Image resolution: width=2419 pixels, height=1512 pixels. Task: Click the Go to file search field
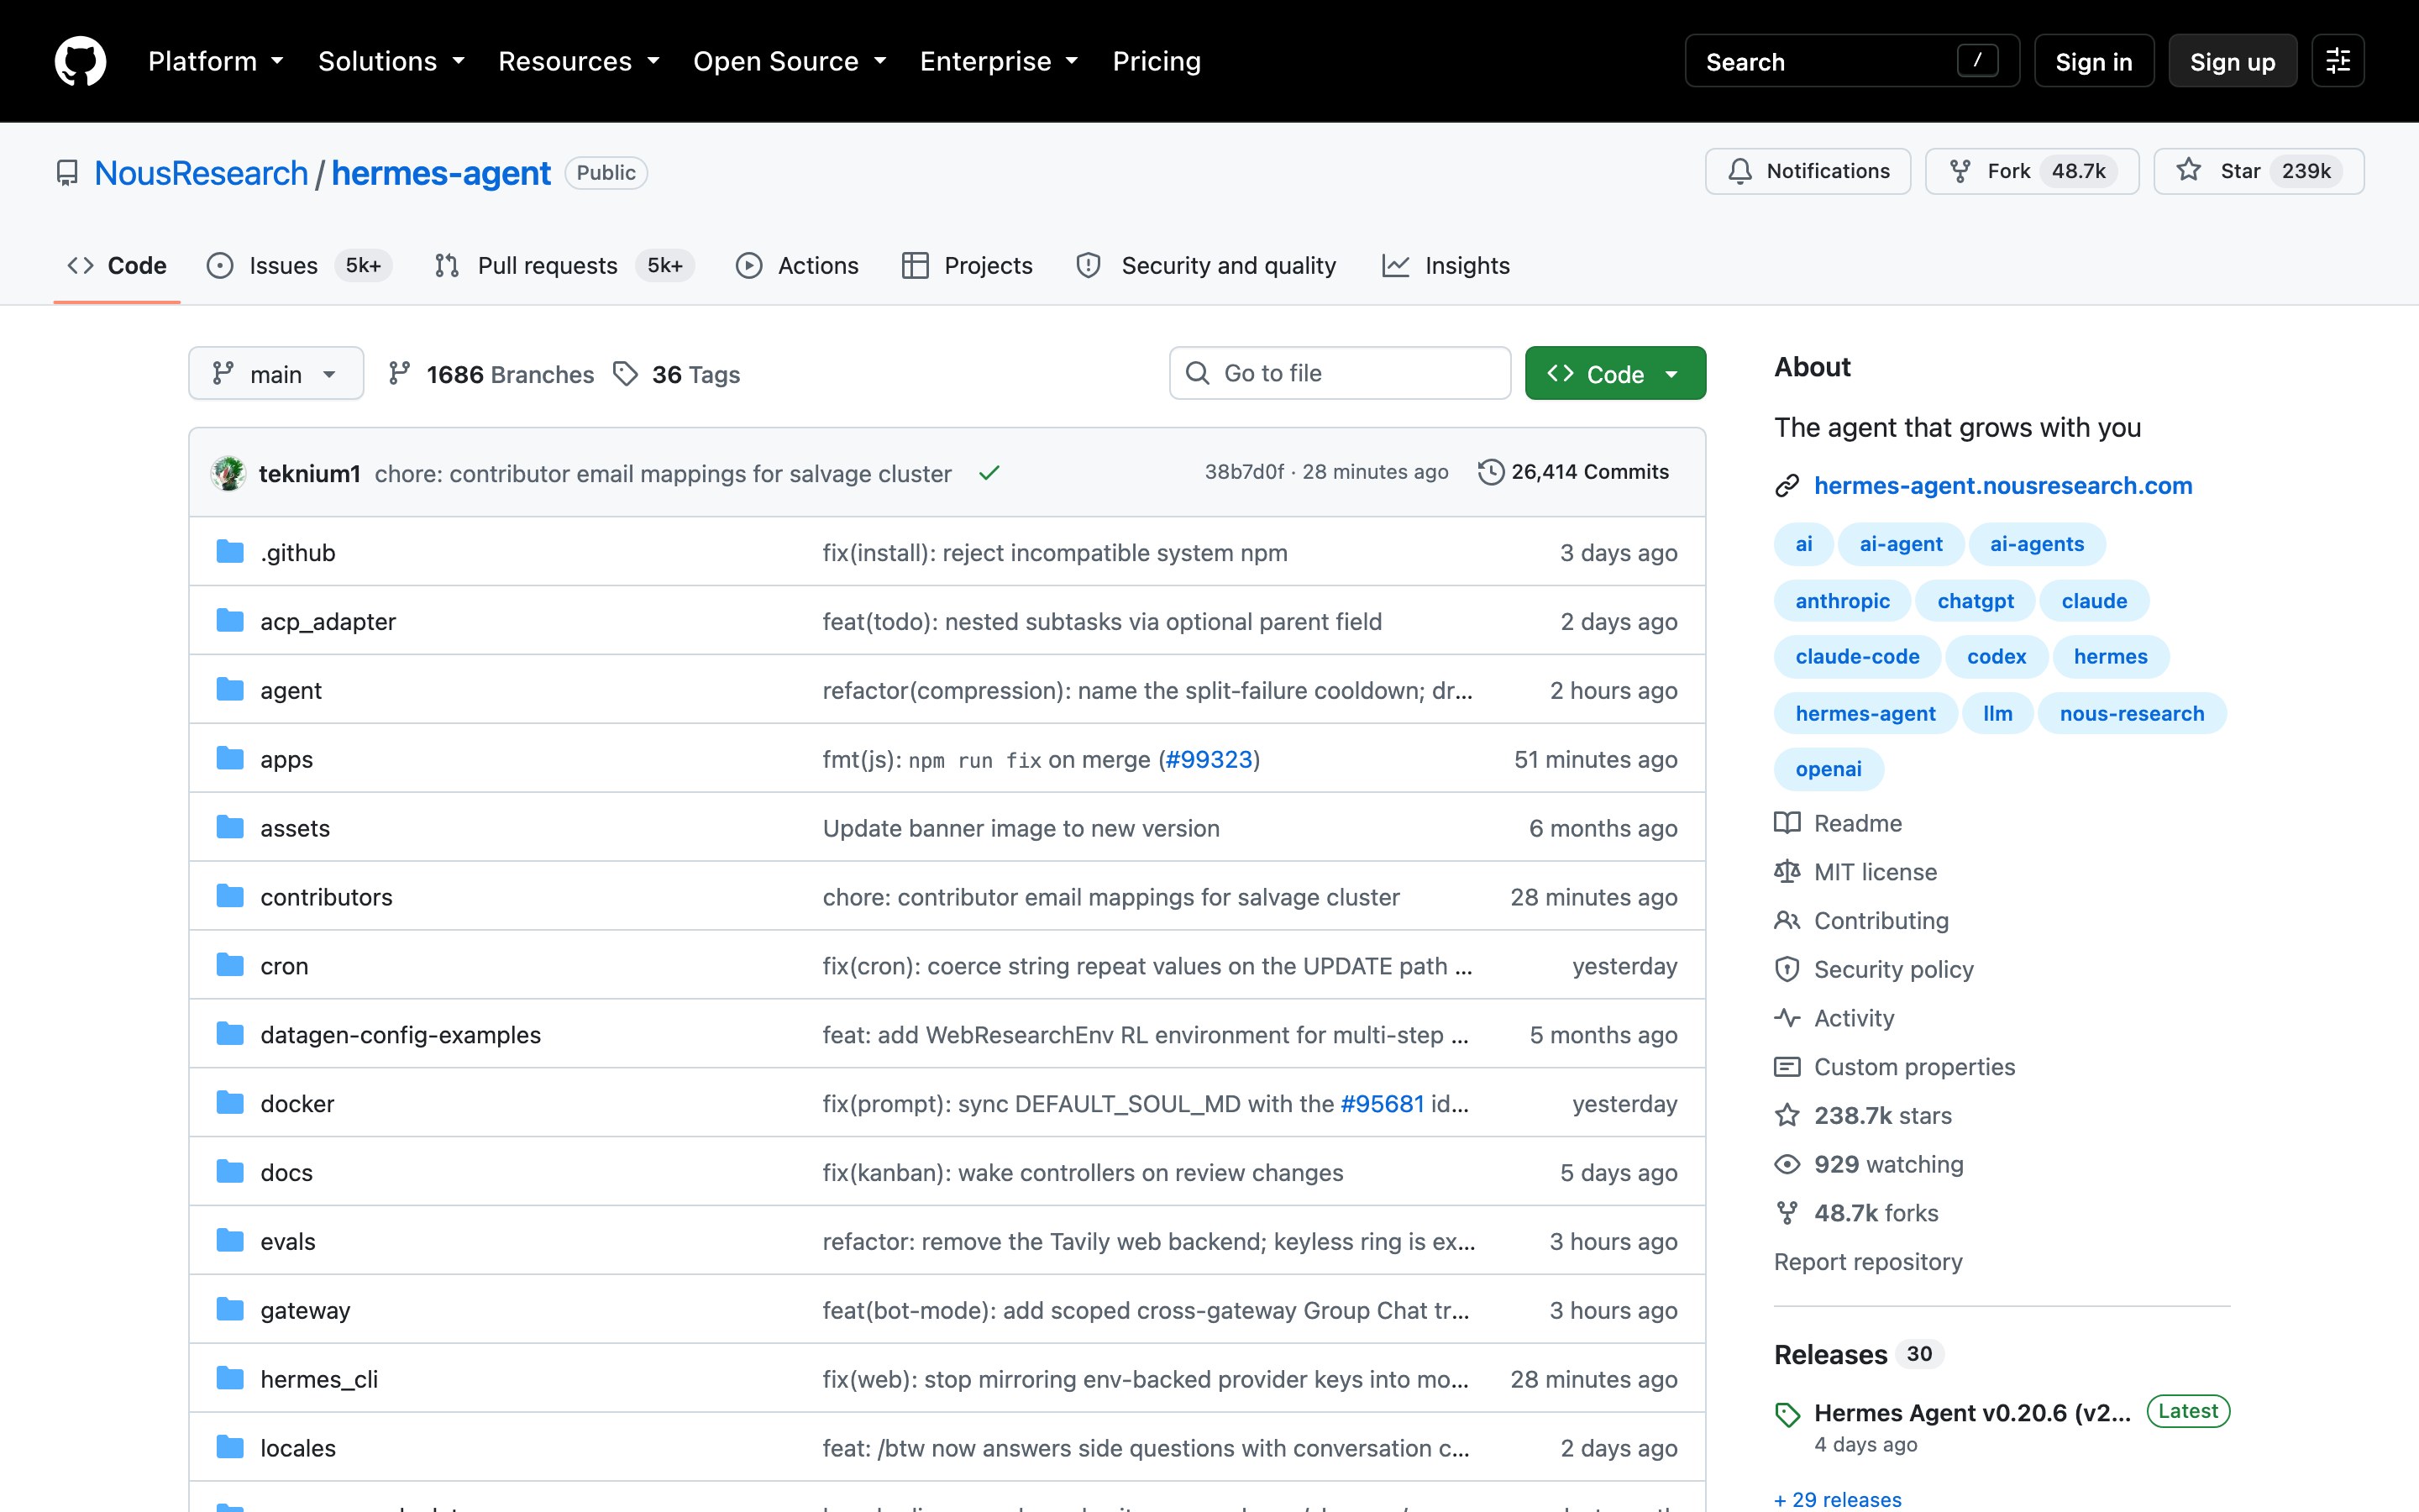tap(1340, 374)
